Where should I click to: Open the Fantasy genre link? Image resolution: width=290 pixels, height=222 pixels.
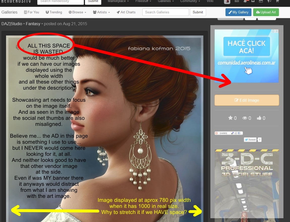tap(33, 24)
